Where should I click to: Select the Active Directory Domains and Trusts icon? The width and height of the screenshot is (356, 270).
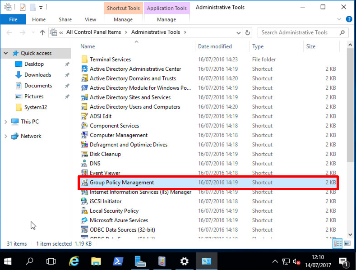point(84,78)
